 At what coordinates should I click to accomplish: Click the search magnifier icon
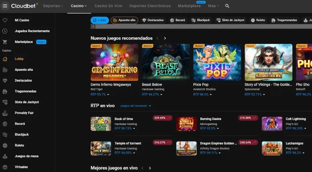point(227,6)
